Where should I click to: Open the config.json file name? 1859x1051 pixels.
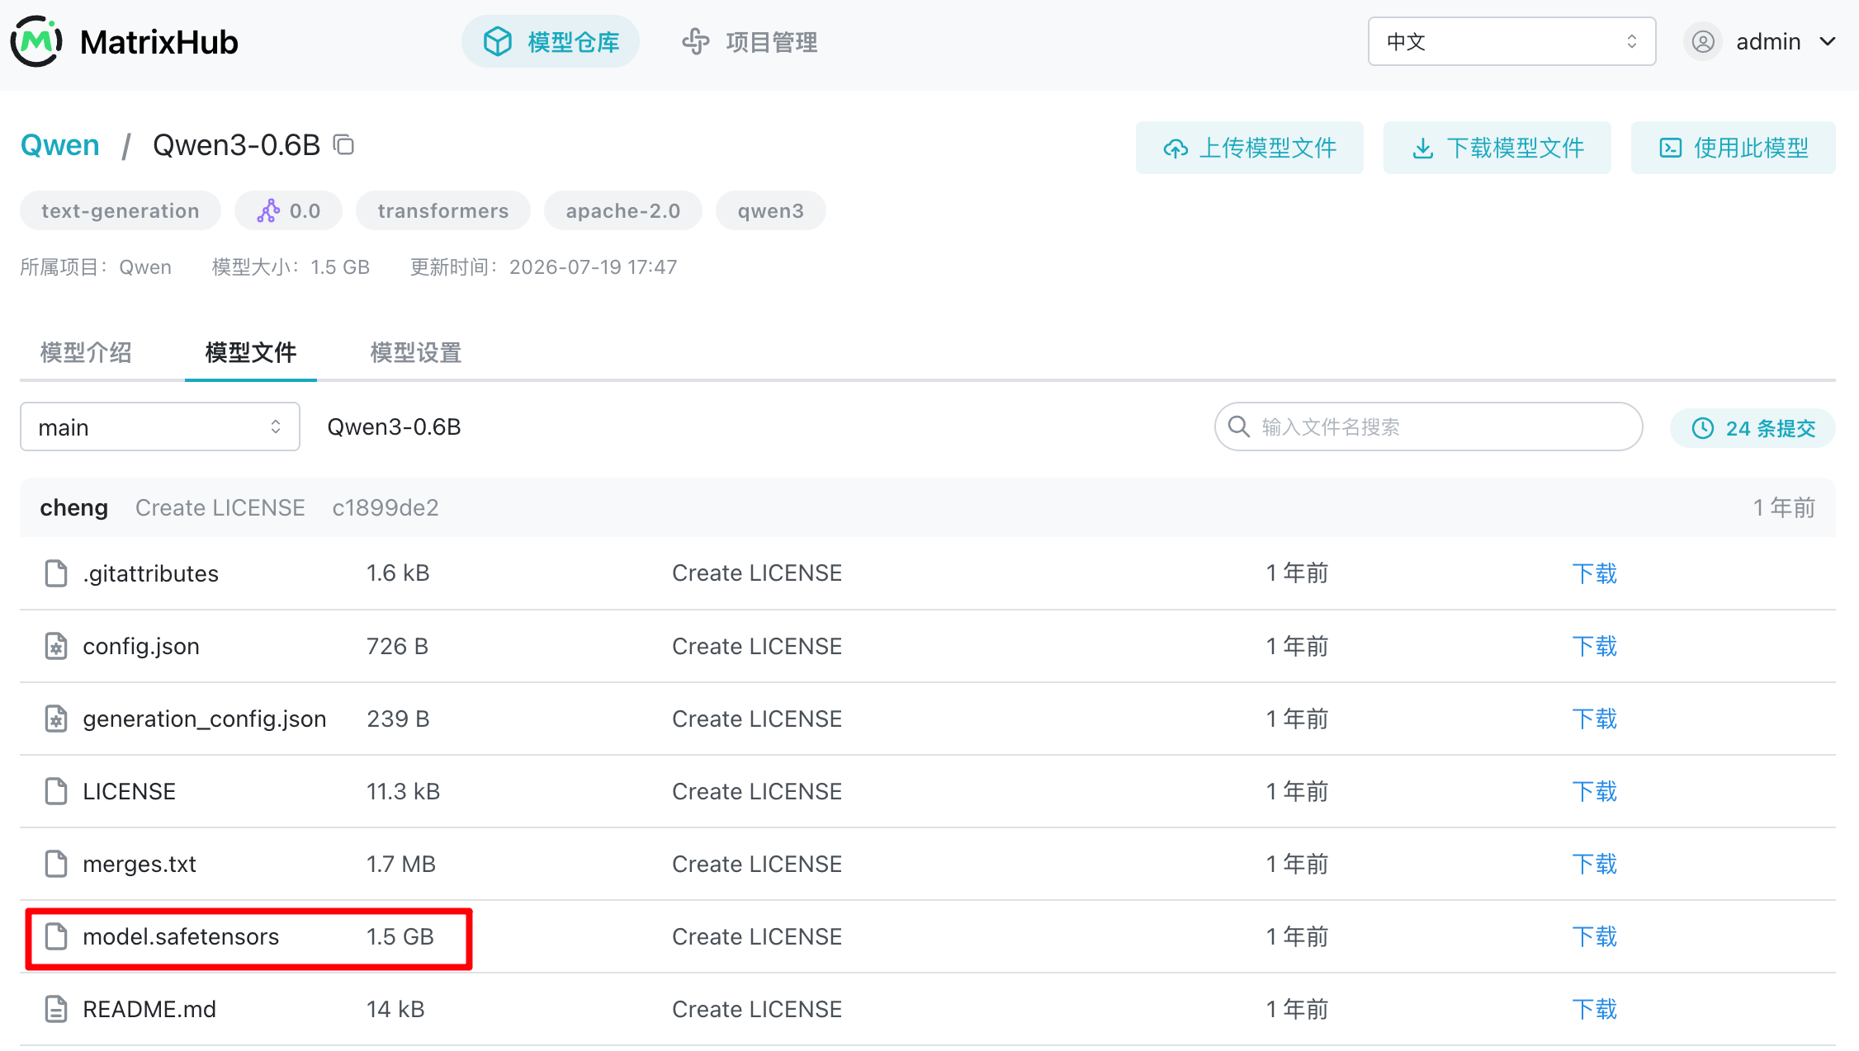pos(141,646)
